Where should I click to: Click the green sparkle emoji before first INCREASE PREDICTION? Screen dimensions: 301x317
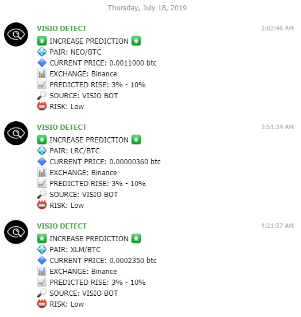(x=42, y=41)
